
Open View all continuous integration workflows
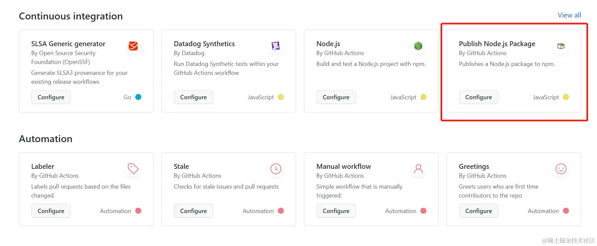[x=569, y=15]
